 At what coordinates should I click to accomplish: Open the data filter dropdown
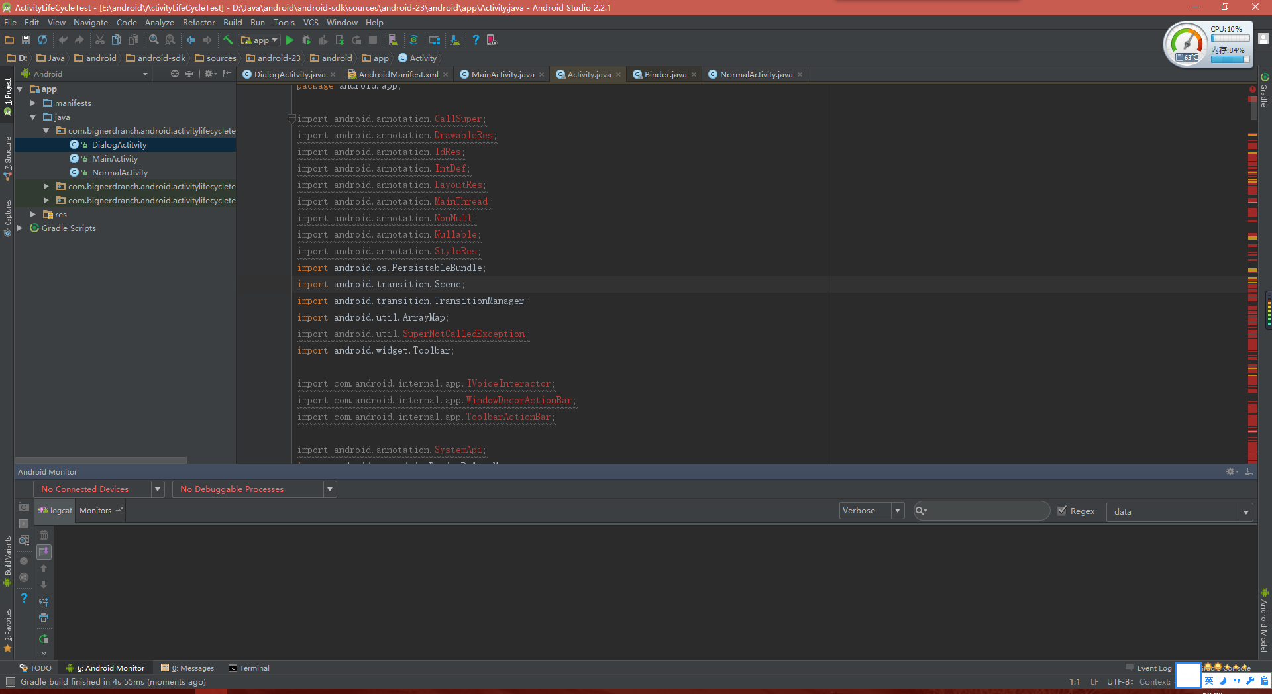click(1179, 512)
